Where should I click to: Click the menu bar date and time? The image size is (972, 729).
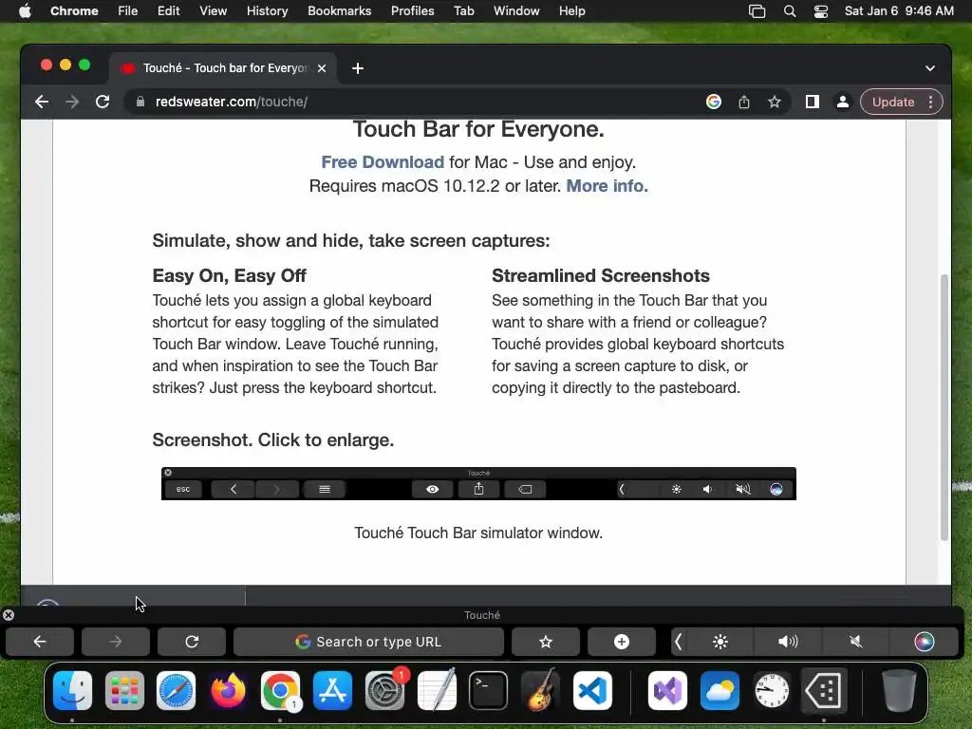(x=899, y=11)
